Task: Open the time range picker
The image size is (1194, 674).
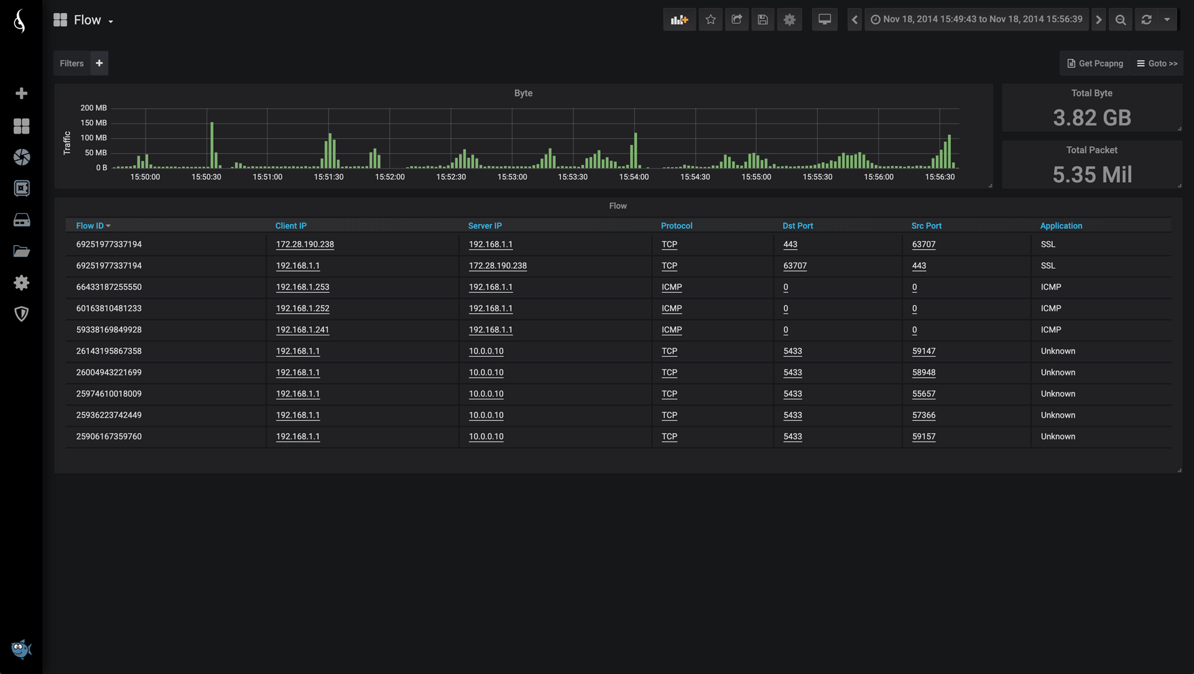Action: pos(976,20)
